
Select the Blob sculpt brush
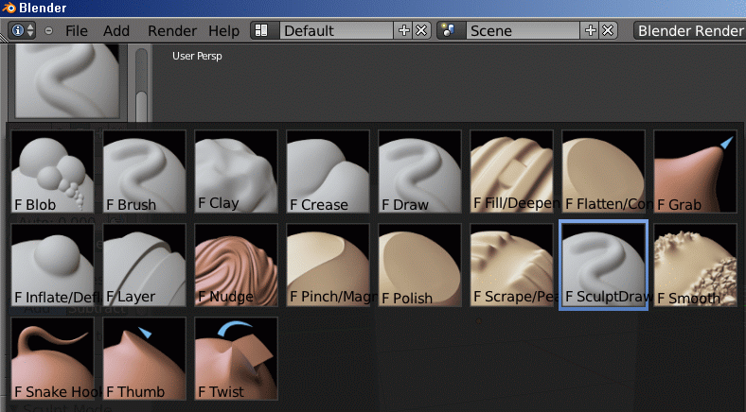click(x=52, y=172)
